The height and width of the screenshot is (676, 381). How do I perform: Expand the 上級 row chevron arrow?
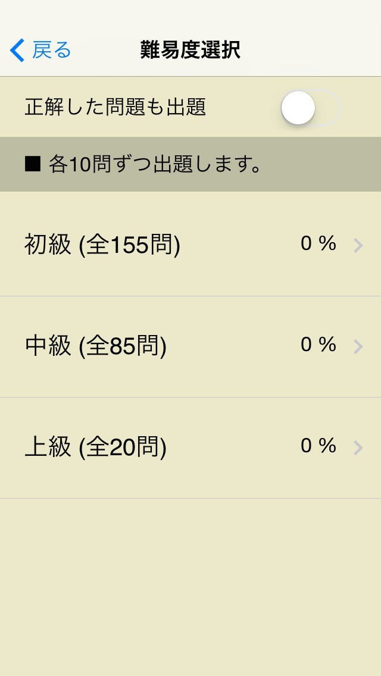click(x=358, y=447)
